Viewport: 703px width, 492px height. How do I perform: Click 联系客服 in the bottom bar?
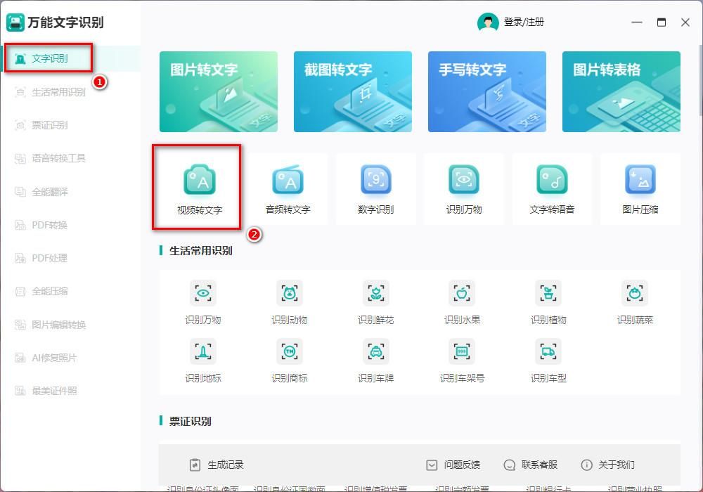(530, 465)
